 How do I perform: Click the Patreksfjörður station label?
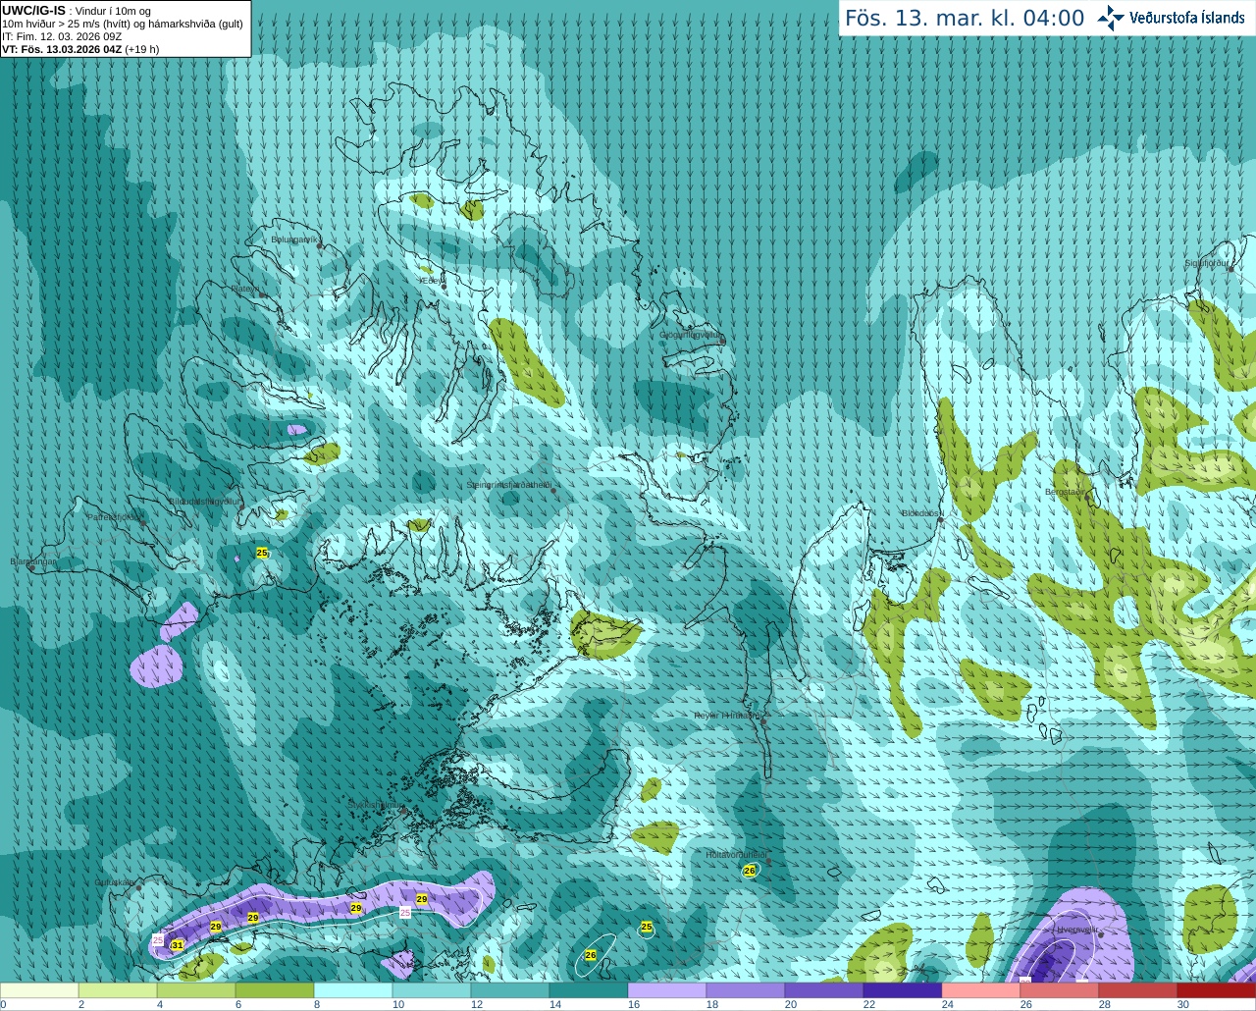(x=115, y=517)
